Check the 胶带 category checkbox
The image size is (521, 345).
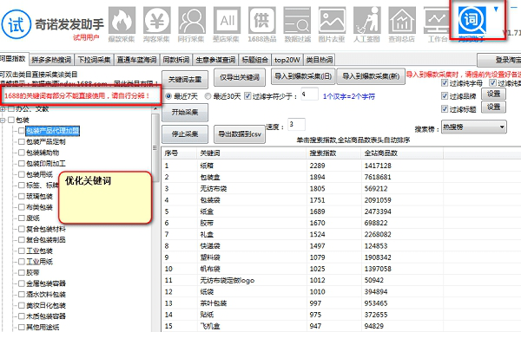tap(22, 272)
